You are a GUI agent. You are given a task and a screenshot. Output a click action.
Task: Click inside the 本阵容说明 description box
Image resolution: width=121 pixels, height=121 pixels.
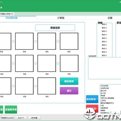105,68
